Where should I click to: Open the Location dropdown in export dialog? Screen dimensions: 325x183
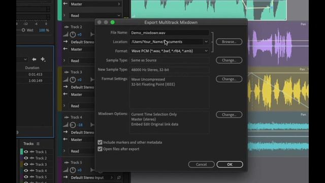coord(206,42)
